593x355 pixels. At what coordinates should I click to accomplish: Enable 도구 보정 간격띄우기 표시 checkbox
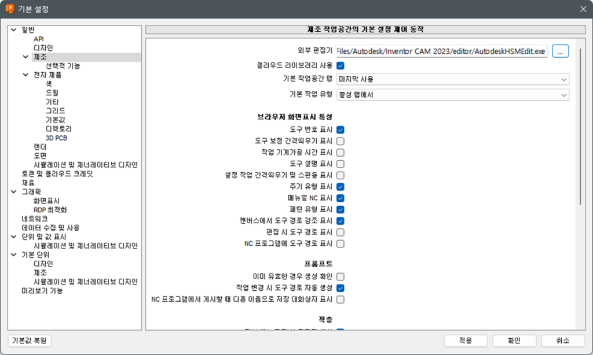[341, 141]
